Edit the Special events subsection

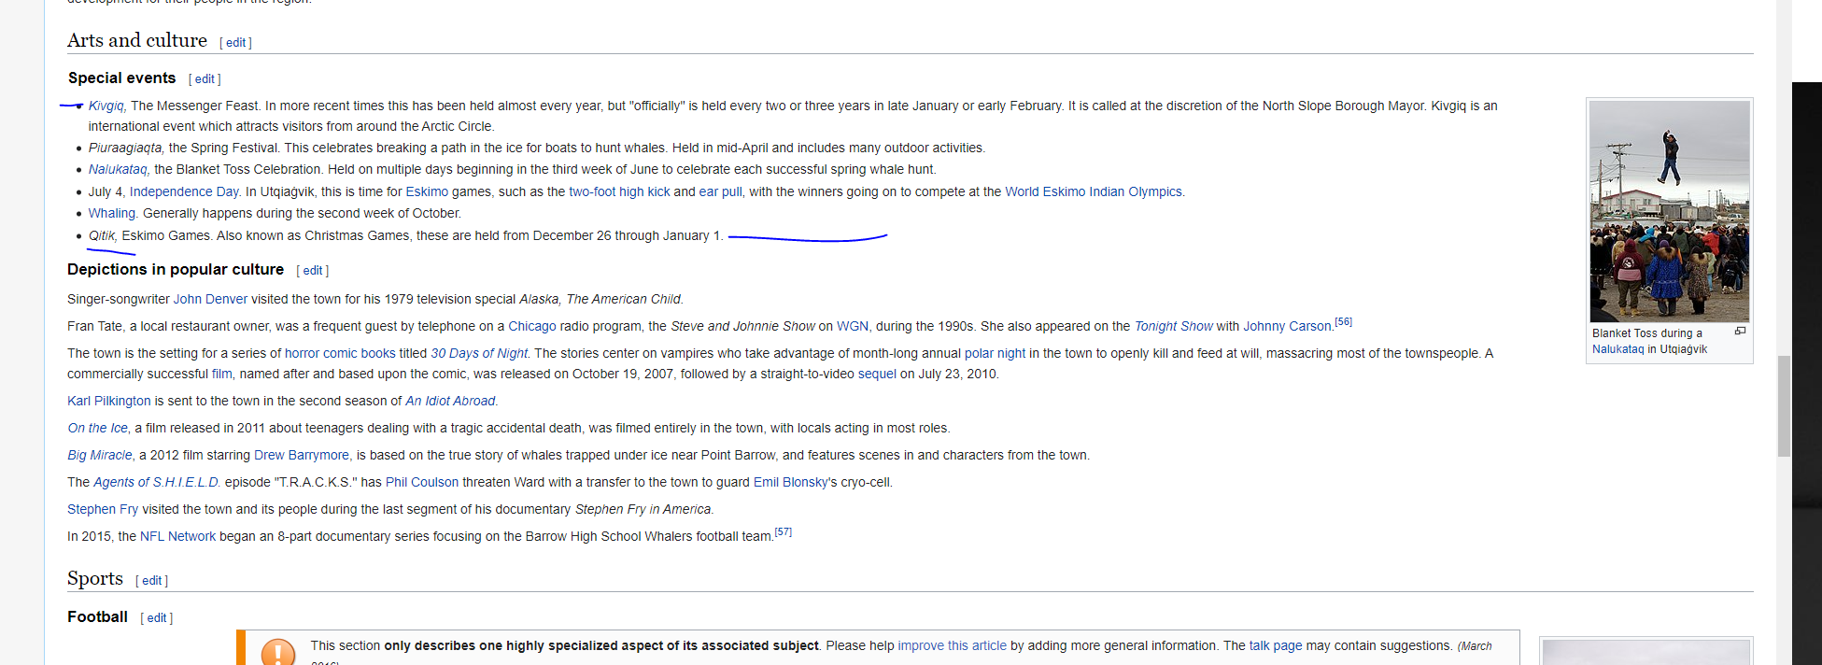click(x=205, y=79)
